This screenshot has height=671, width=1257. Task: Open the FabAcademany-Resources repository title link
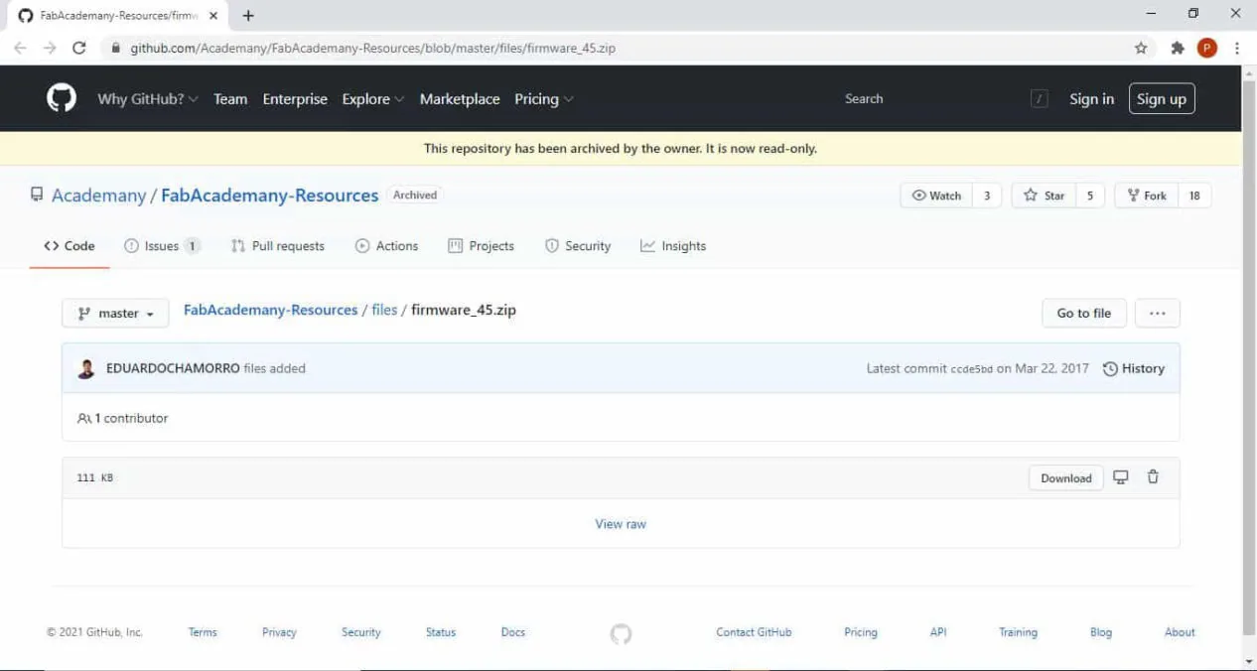[x=269, y=196]
